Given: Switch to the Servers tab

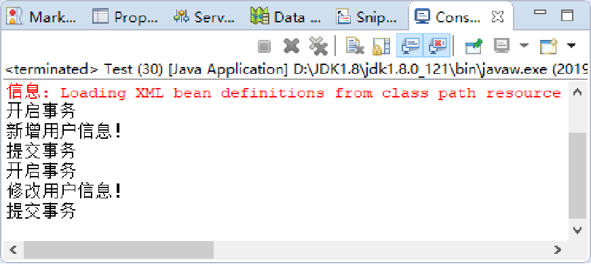Looking at the screenshot, I should click(x=204, y=17).
